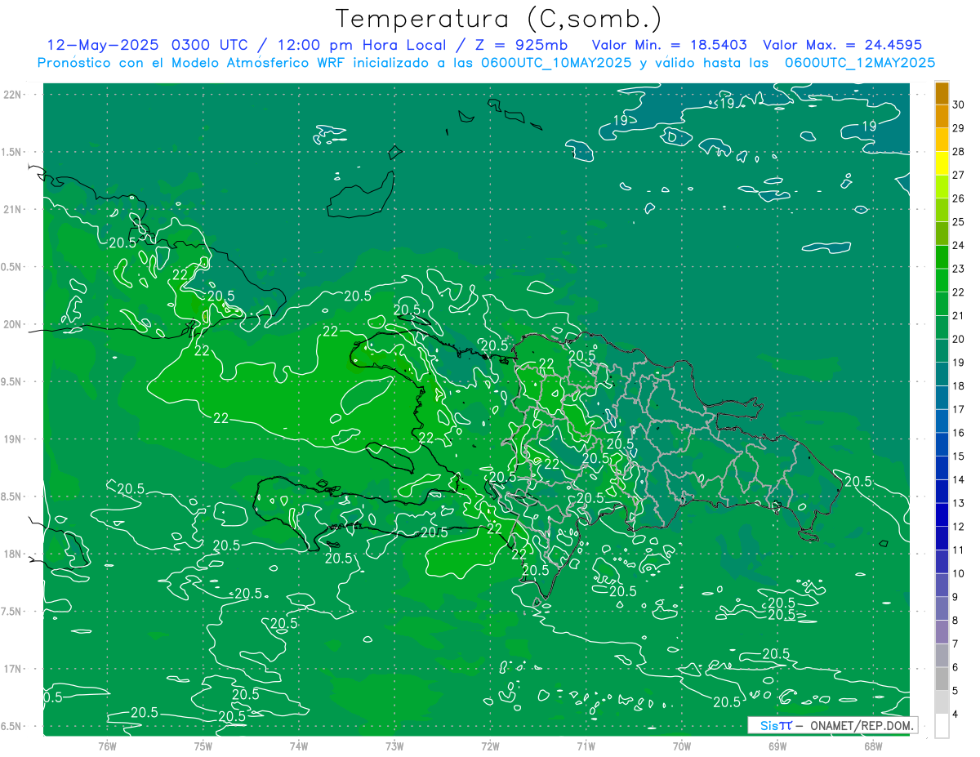This screenshot has width=980, height=757.
Task: Click the '12:00 pm Hora Local' text
Action: pos(360,45)
